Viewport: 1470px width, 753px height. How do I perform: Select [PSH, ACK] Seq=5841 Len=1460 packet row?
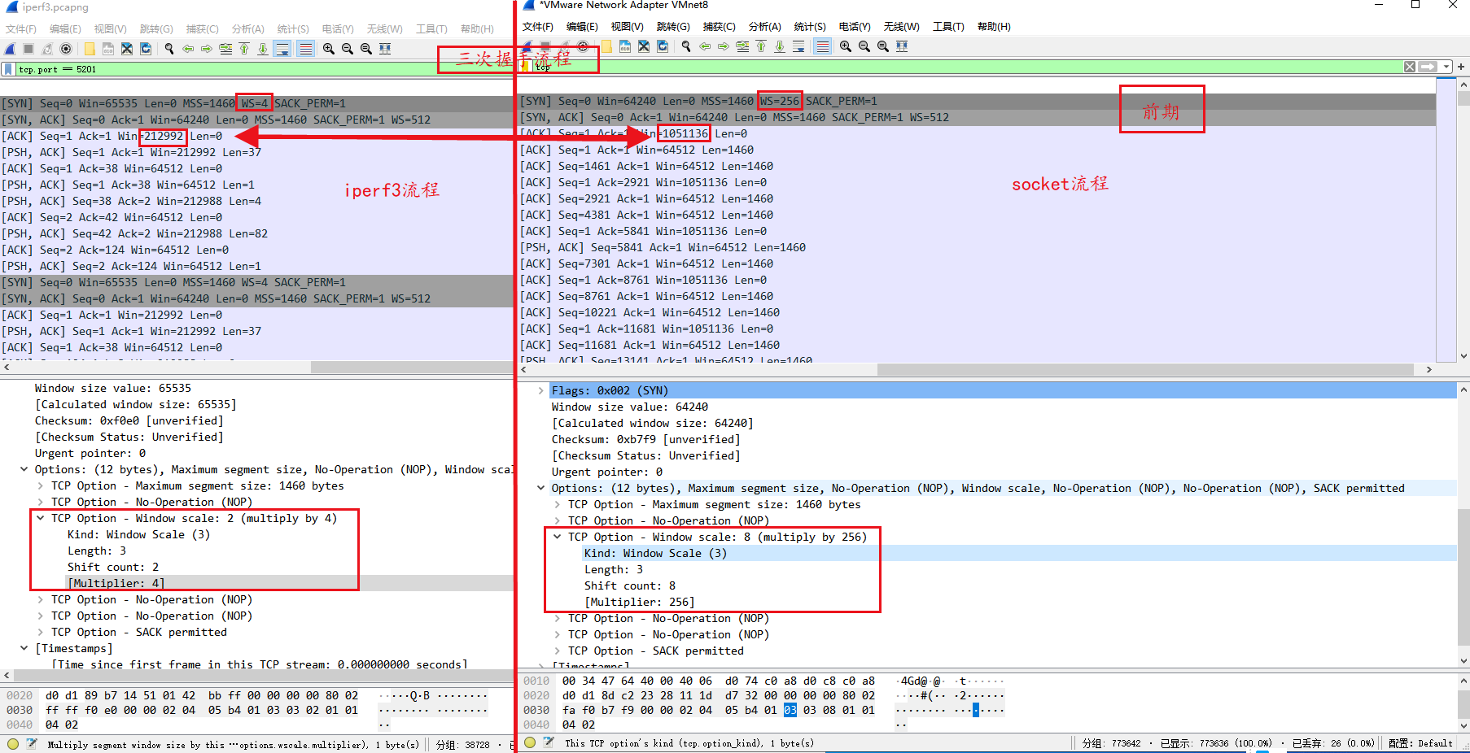(x=977, y=247)
